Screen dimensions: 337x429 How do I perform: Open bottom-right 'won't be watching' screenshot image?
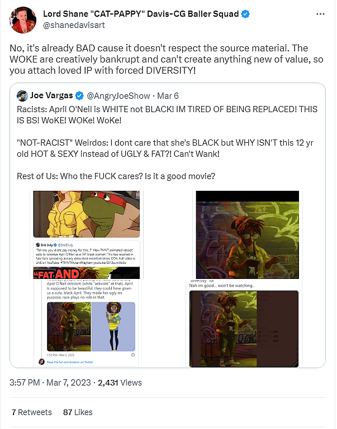click(x=244, y=324)
